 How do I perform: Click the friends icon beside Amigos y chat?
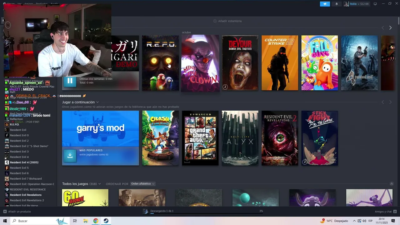click(395, 212)
